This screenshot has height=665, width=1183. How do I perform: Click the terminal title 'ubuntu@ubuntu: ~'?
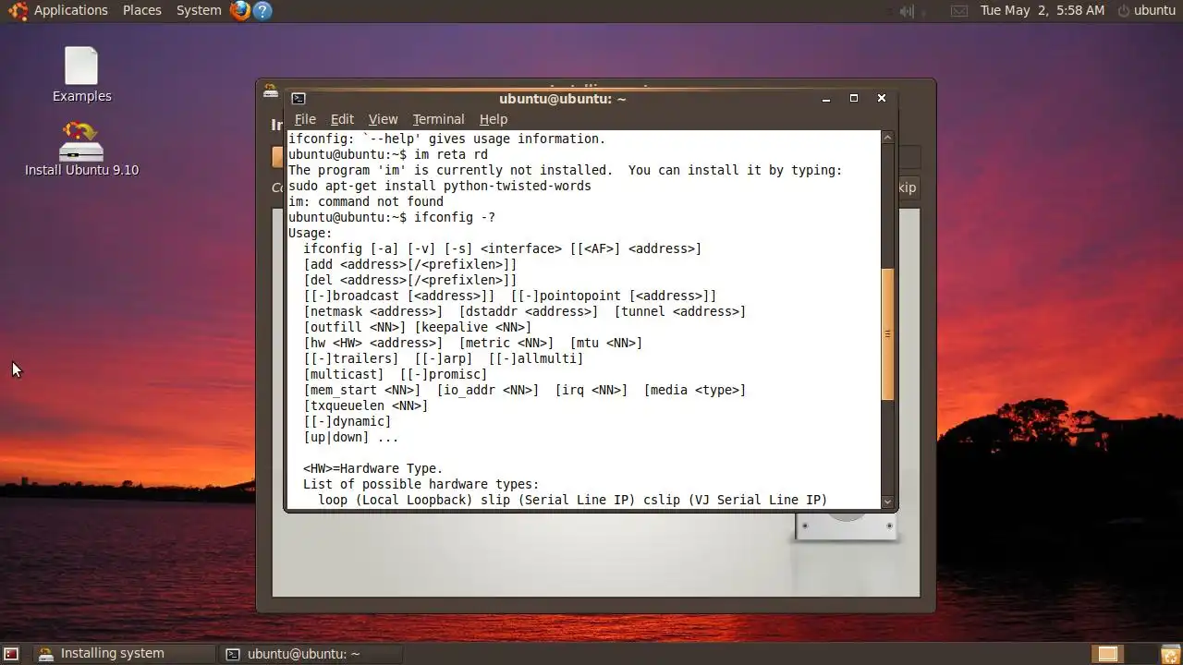coord(563,99)
